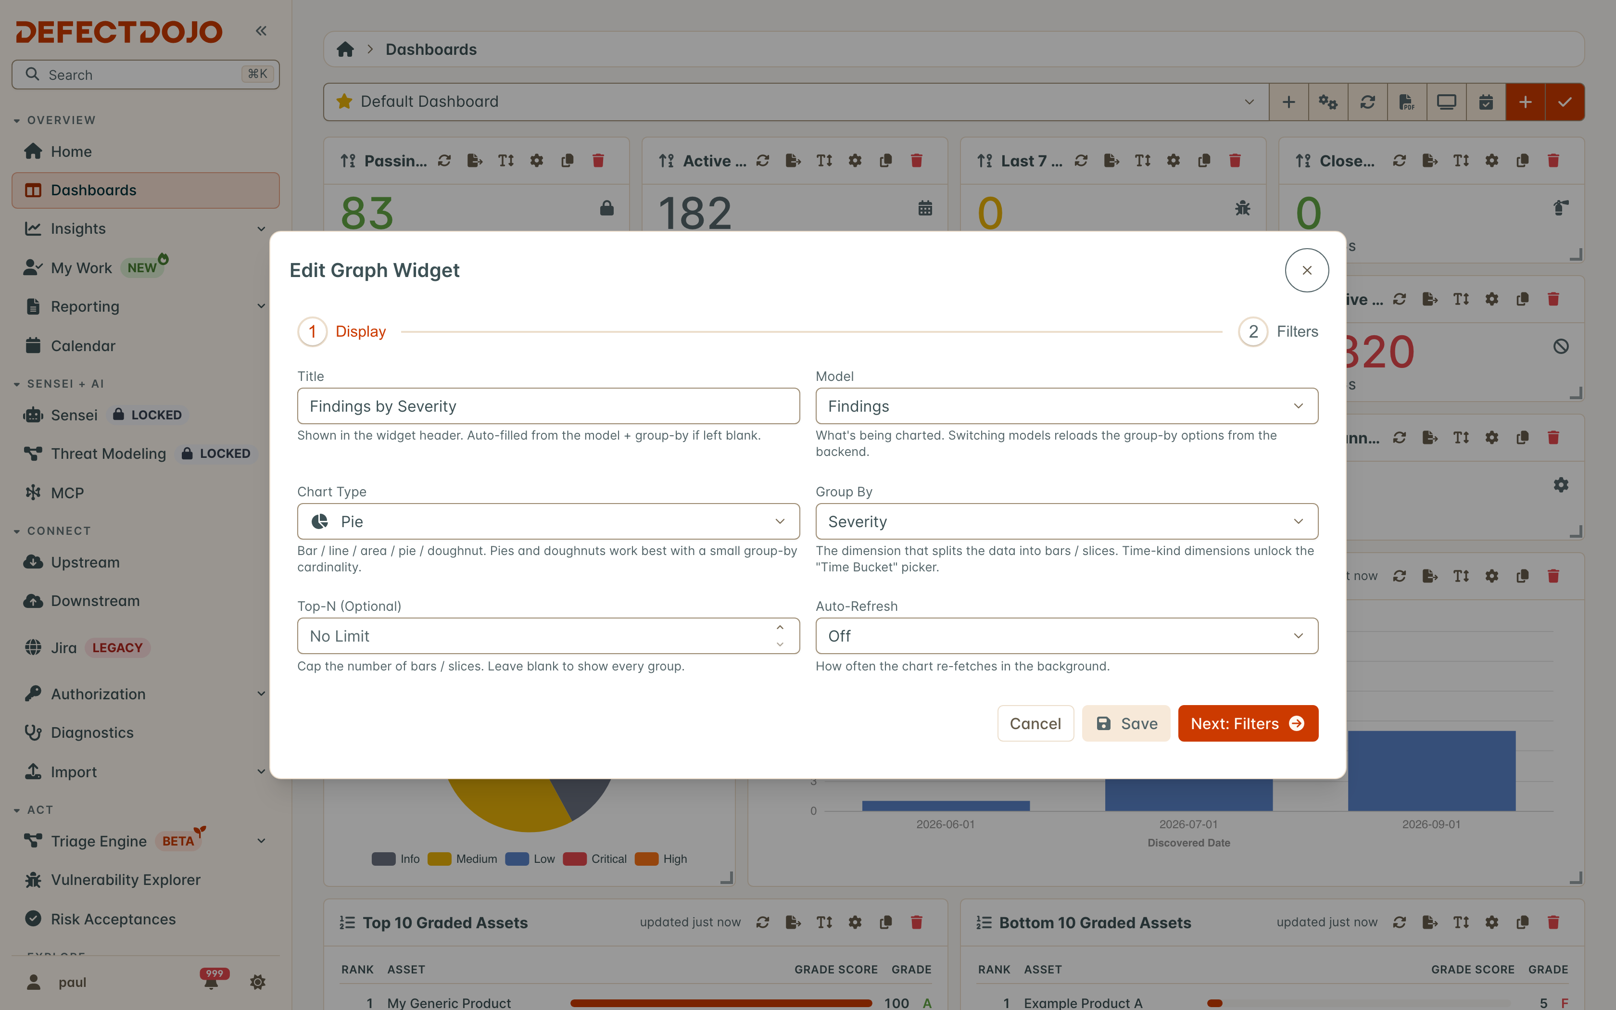Open the Default Dashboard selector dropdown

[x=796, y=101]
